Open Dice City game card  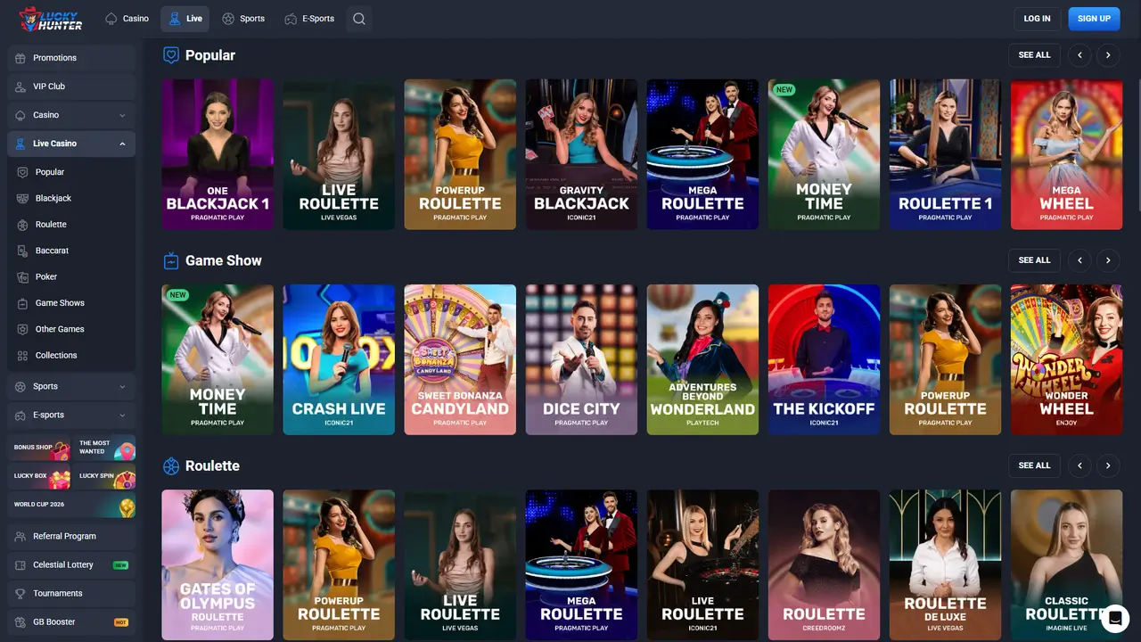tap(581, 359)
